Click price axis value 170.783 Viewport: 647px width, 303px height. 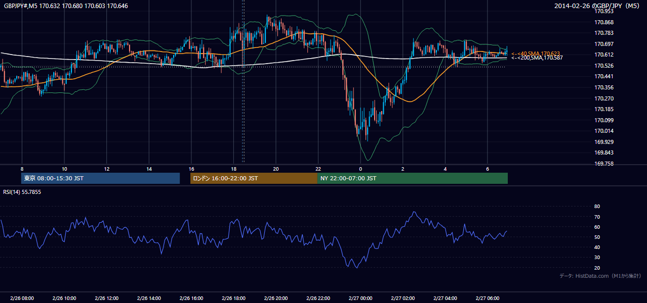pyautogui.click(x=604, y=33)
